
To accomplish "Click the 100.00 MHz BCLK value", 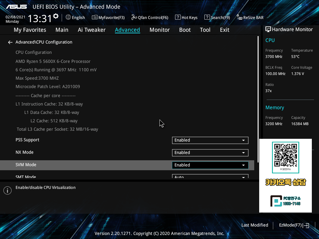I will pos(275,74).
